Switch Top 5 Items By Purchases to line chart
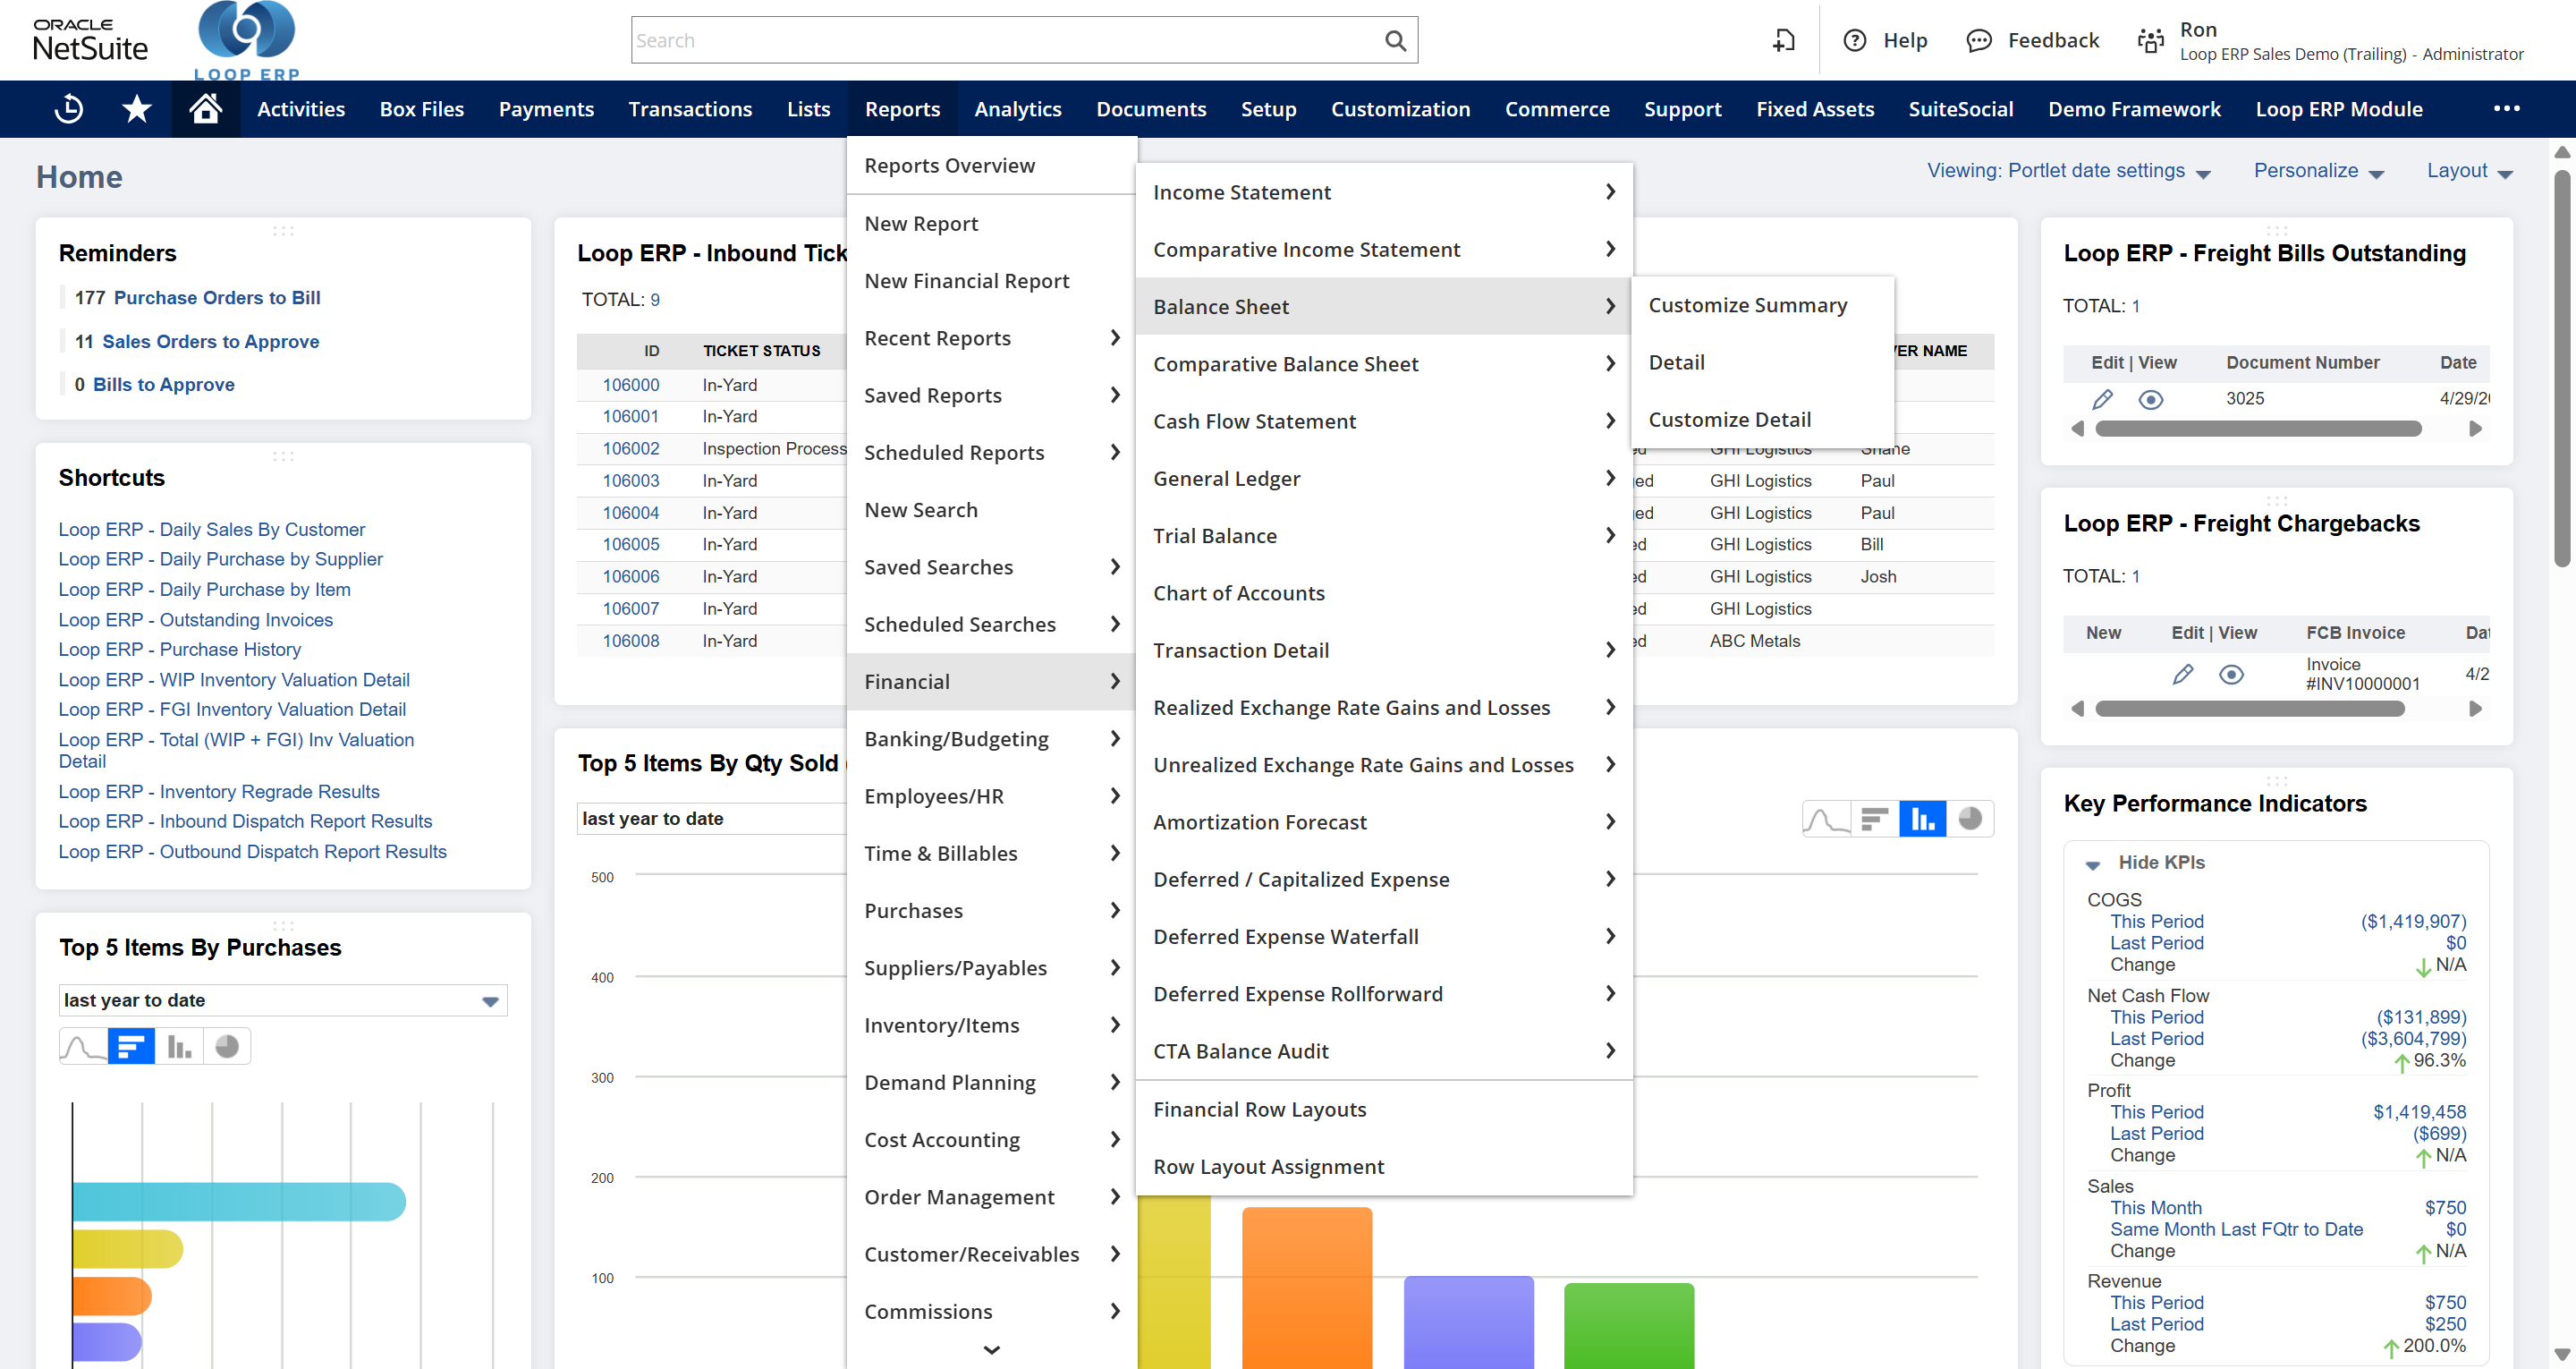2576x1369 pixels. click(83, 1046)
